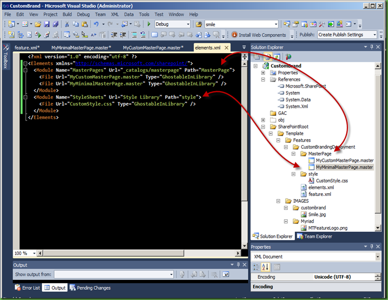Viewport: 388px width, 300px height.
Task: Open the Build menu
Action: (67, 14)
